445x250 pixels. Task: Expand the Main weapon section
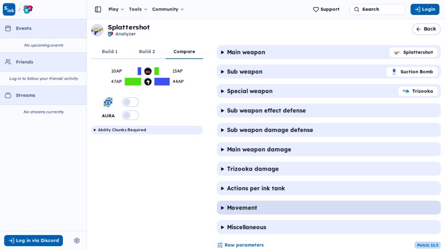click(x=329, y=52)
